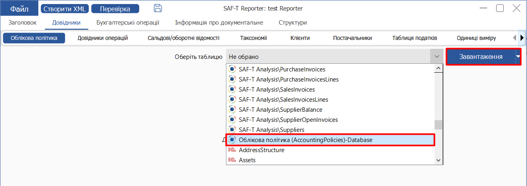Choose SAF-T Analysis\Suppliers from list

click(330, 130)
